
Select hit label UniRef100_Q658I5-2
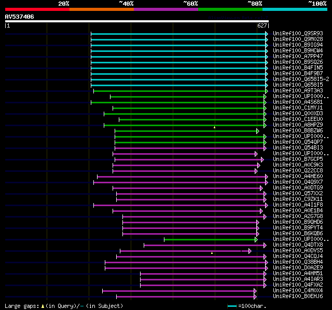click(x=301, y=79)
